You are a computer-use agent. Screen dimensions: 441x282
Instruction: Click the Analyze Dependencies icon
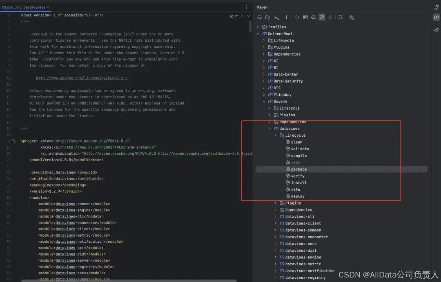tap(341, 18)
